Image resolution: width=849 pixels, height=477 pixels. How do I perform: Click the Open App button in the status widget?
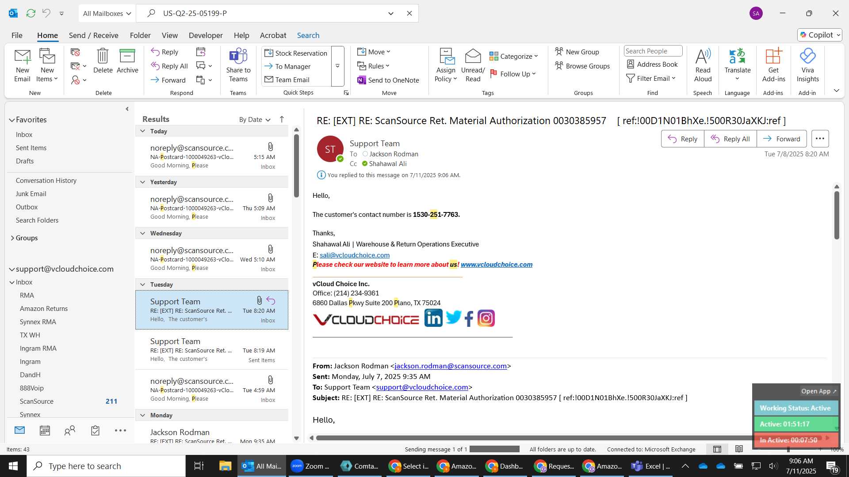(x=818, y=391)
